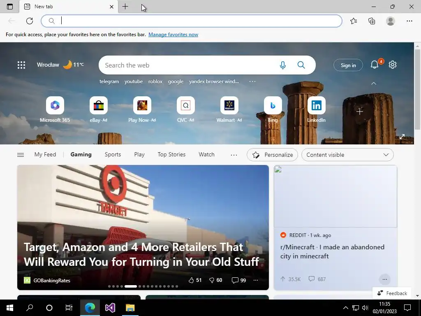This screenshot has width=421, height=316.
Task: Close the New tab tab
Action: click(x=111, y=7)
